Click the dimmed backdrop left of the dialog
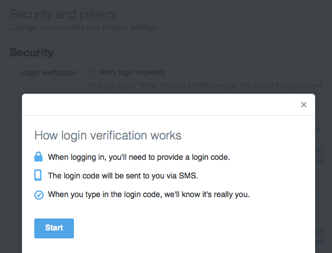The height and width of the screenshot is (253, 332). coord(11,169)
